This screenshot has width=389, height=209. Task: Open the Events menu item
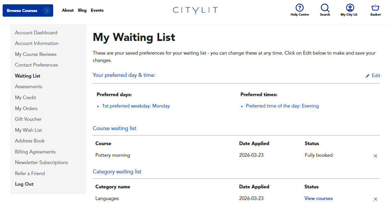(x=97, y=10)
